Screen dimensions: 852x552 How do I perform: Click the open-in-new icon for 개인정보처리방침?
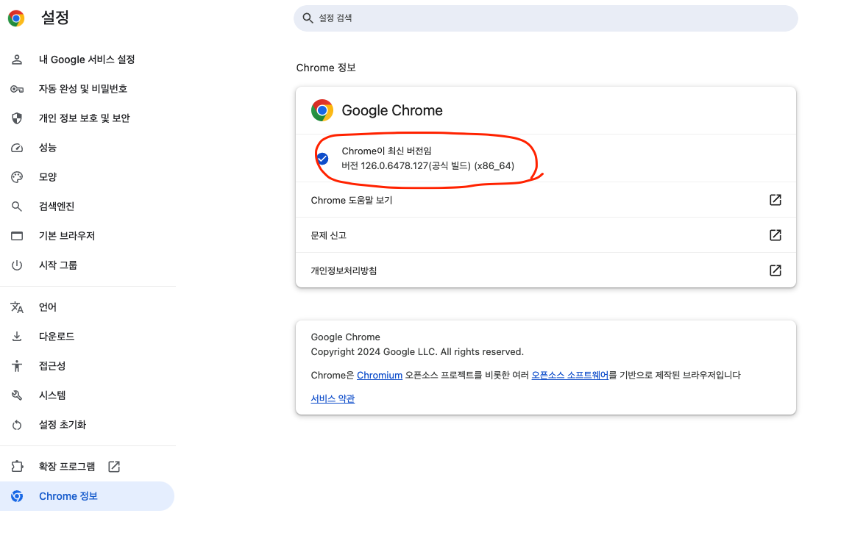(x=775, y=270)
